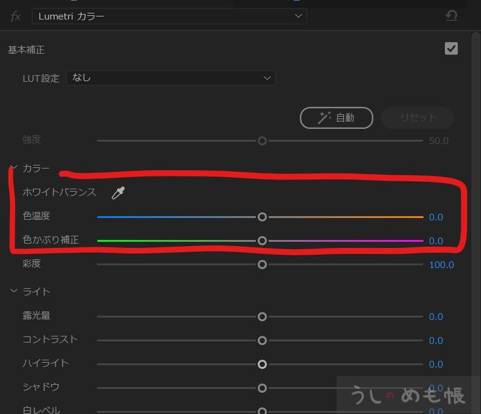
Task: Click the 露光量 slider handle
Action: click(x=262, y=316)
